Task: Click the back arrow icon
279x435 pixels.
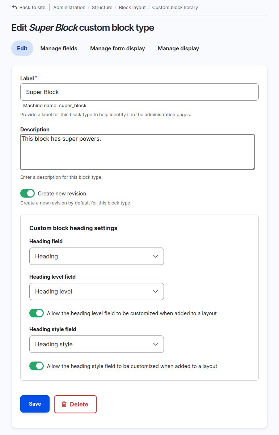Action: click(x=14, y=7)
